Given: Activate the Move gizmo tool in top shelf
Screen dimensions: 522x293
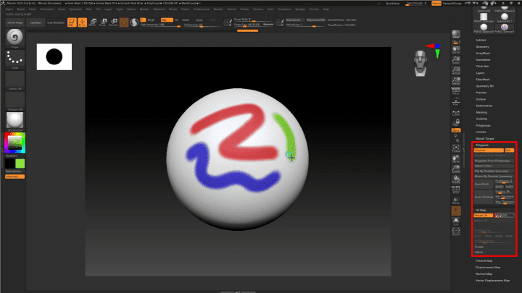Looking at the screenshot, I should (x=93, y=22).
